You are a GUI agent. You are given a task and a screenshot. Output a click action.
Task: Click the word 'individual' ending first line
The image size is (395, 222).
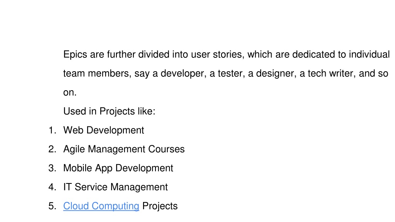(369, 55)
